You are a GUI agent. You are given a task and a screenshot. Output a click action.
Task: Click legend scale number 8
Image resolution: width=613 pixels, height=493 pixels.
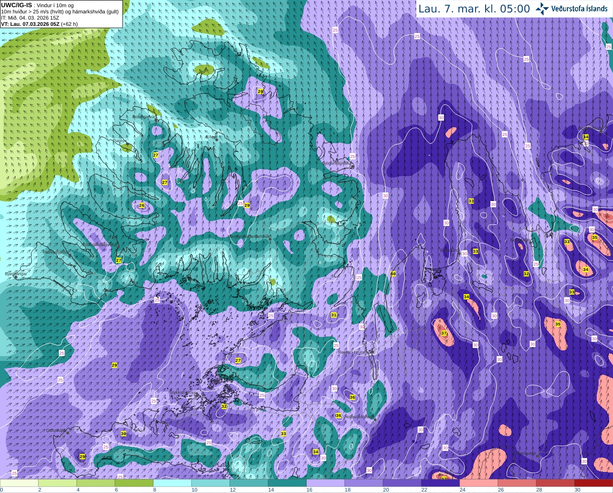(155, 490)
